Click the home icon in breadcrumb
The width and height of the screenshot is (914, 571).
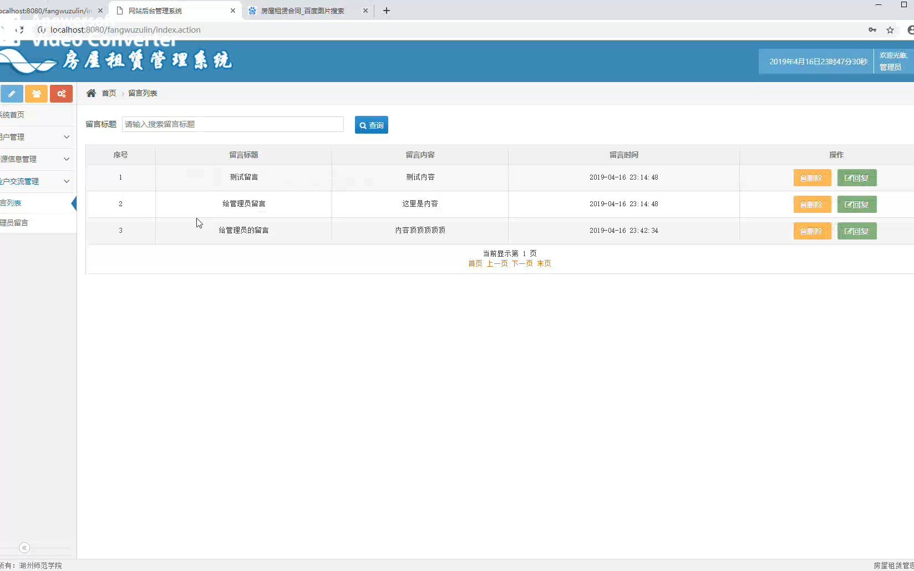pos(91,93)
